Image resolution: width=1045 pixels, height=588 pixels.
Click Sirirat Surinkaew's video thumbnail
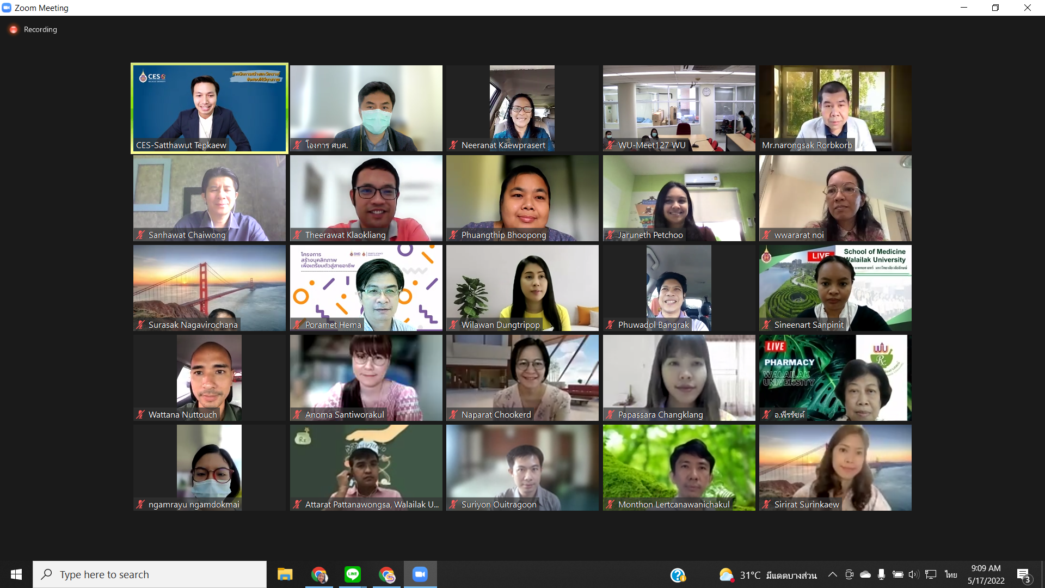tap(835, 468)
